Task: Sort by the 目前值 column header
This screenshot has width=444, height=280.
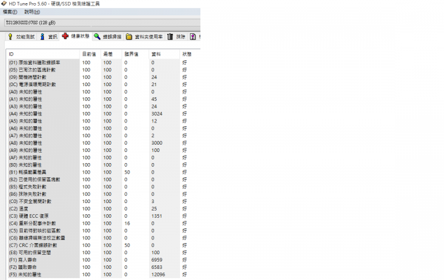Action: click(90, 54)
